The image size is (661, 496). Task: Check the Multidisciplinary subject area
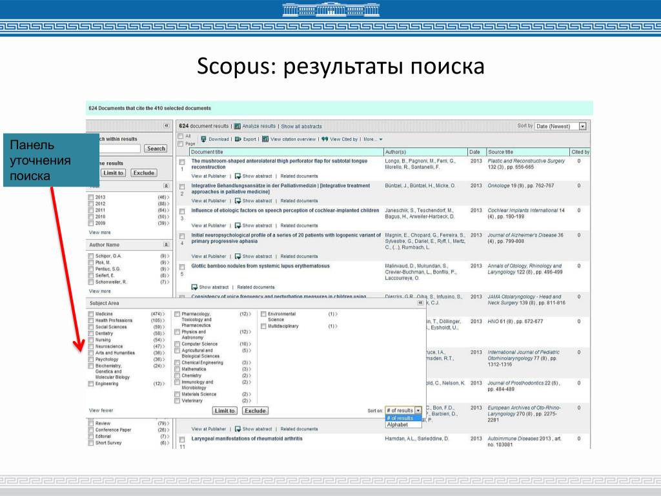click(x=263, y=326)
